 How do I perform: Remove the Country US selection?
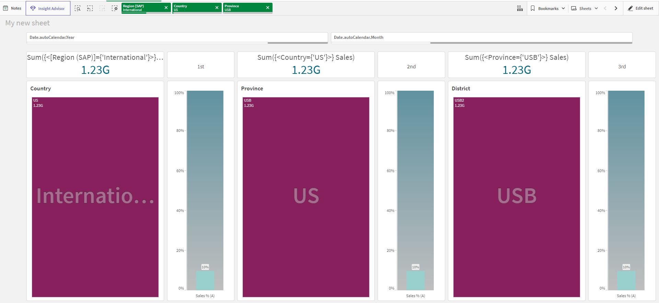click(x=217, y=8)
